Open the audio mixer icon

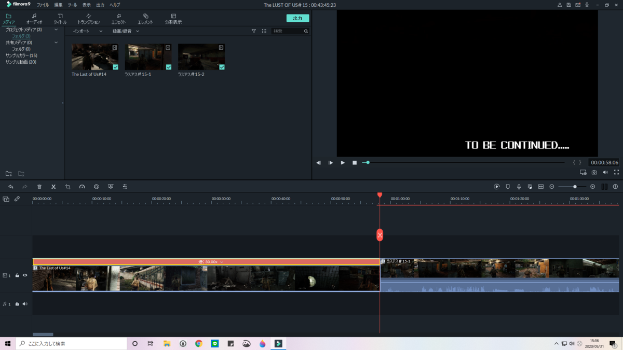530,187
